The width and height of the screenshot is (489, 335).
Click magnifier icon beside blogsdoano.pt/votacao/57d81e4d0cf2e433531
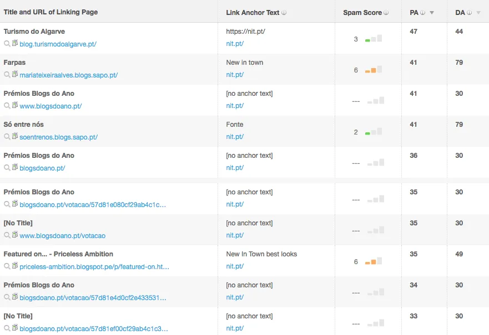tap(7, 297)
